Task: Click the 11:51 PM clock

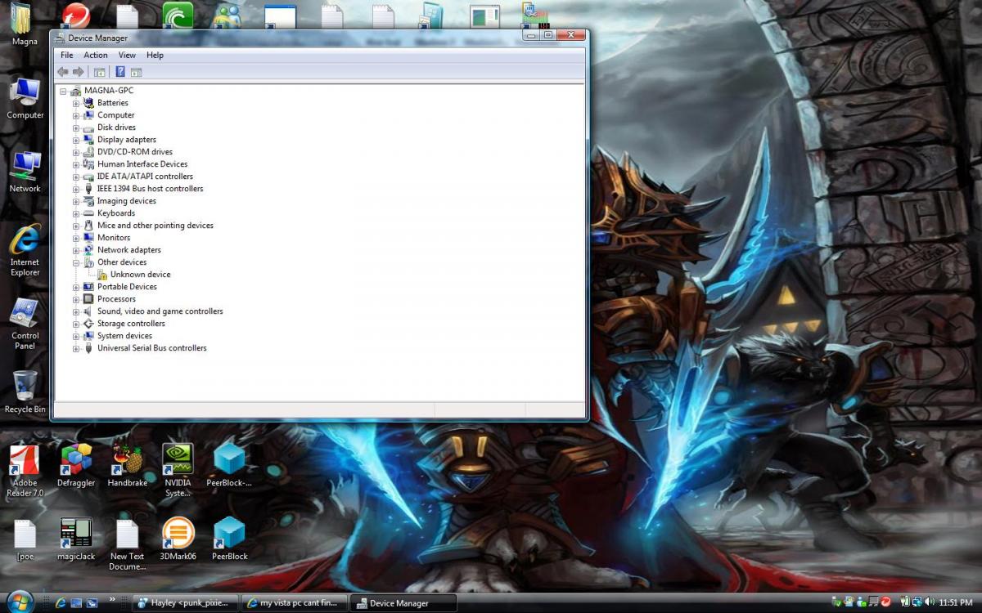Action: pyautogui.click(x=957, y=603)
